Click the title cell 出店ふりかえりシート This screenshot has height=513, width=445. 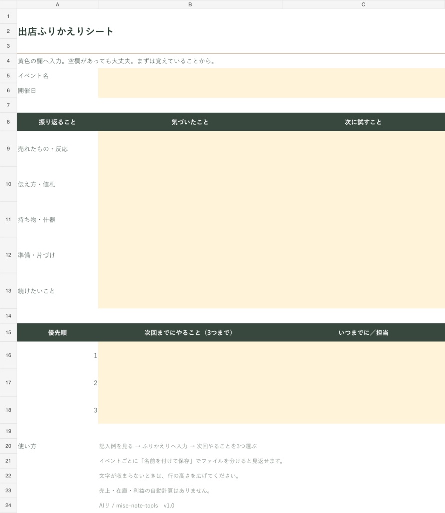(65, 31)
